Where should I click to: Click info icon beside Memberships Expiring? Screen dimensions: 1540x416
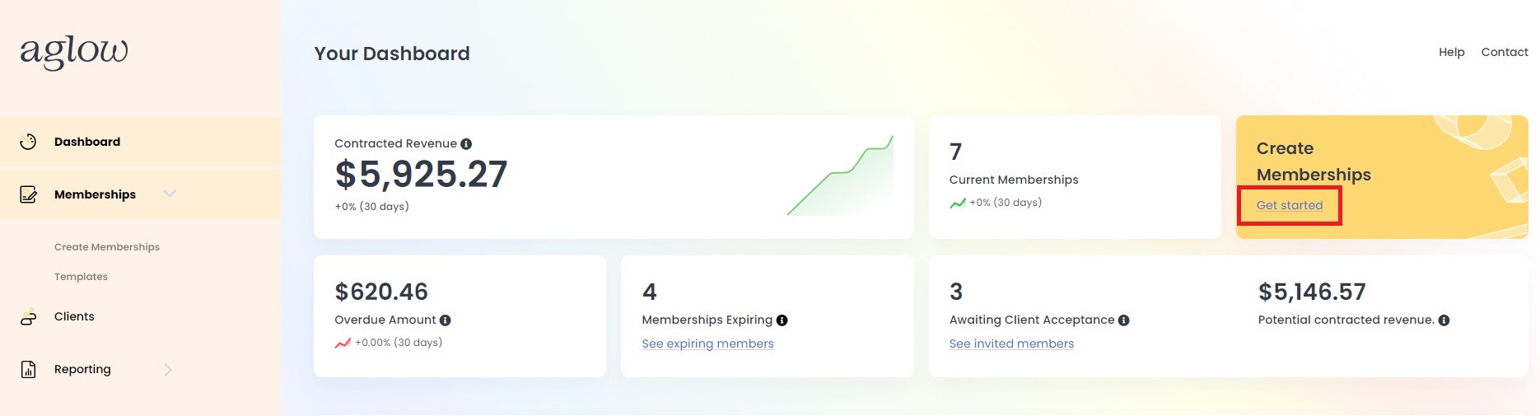pos(782,320)
